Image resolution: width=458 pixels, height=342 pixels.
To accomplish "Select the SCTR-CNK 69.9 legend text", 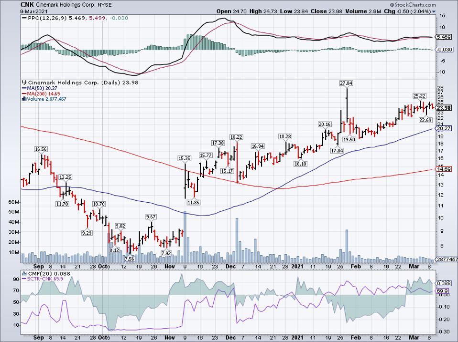I will (44, 279).
